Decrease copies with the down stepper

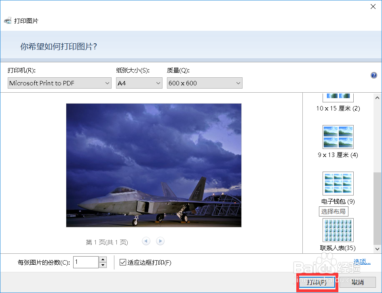tap(103, 265)
